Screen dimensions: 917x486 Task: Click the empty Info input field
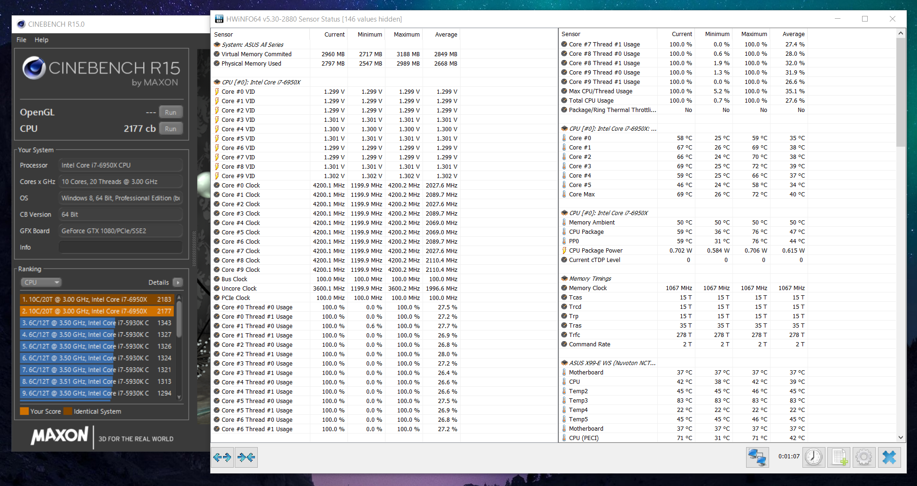(121, 247)
